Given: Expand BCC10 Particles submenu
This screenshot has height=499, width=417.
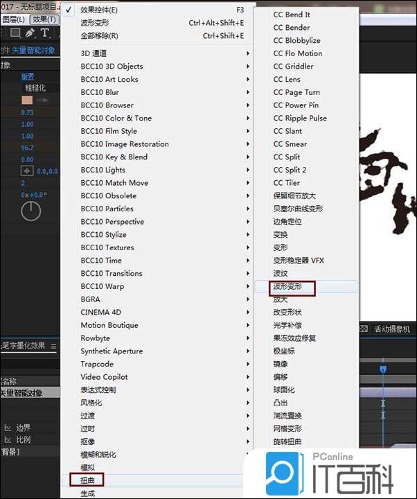Looking at the screenshot, I should click(x=158, y=209).
